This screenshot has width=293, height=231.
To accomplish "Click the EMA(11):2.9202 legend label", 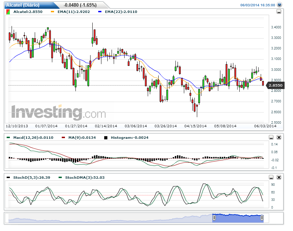I will (74, 12).
